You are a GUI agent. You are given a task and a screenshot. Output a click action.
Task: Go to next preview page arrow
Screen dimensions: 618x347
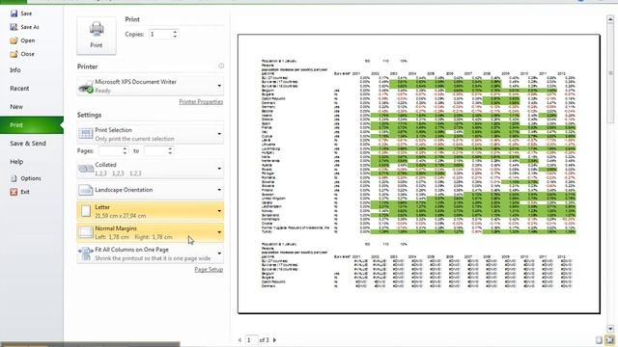point(274,340)
